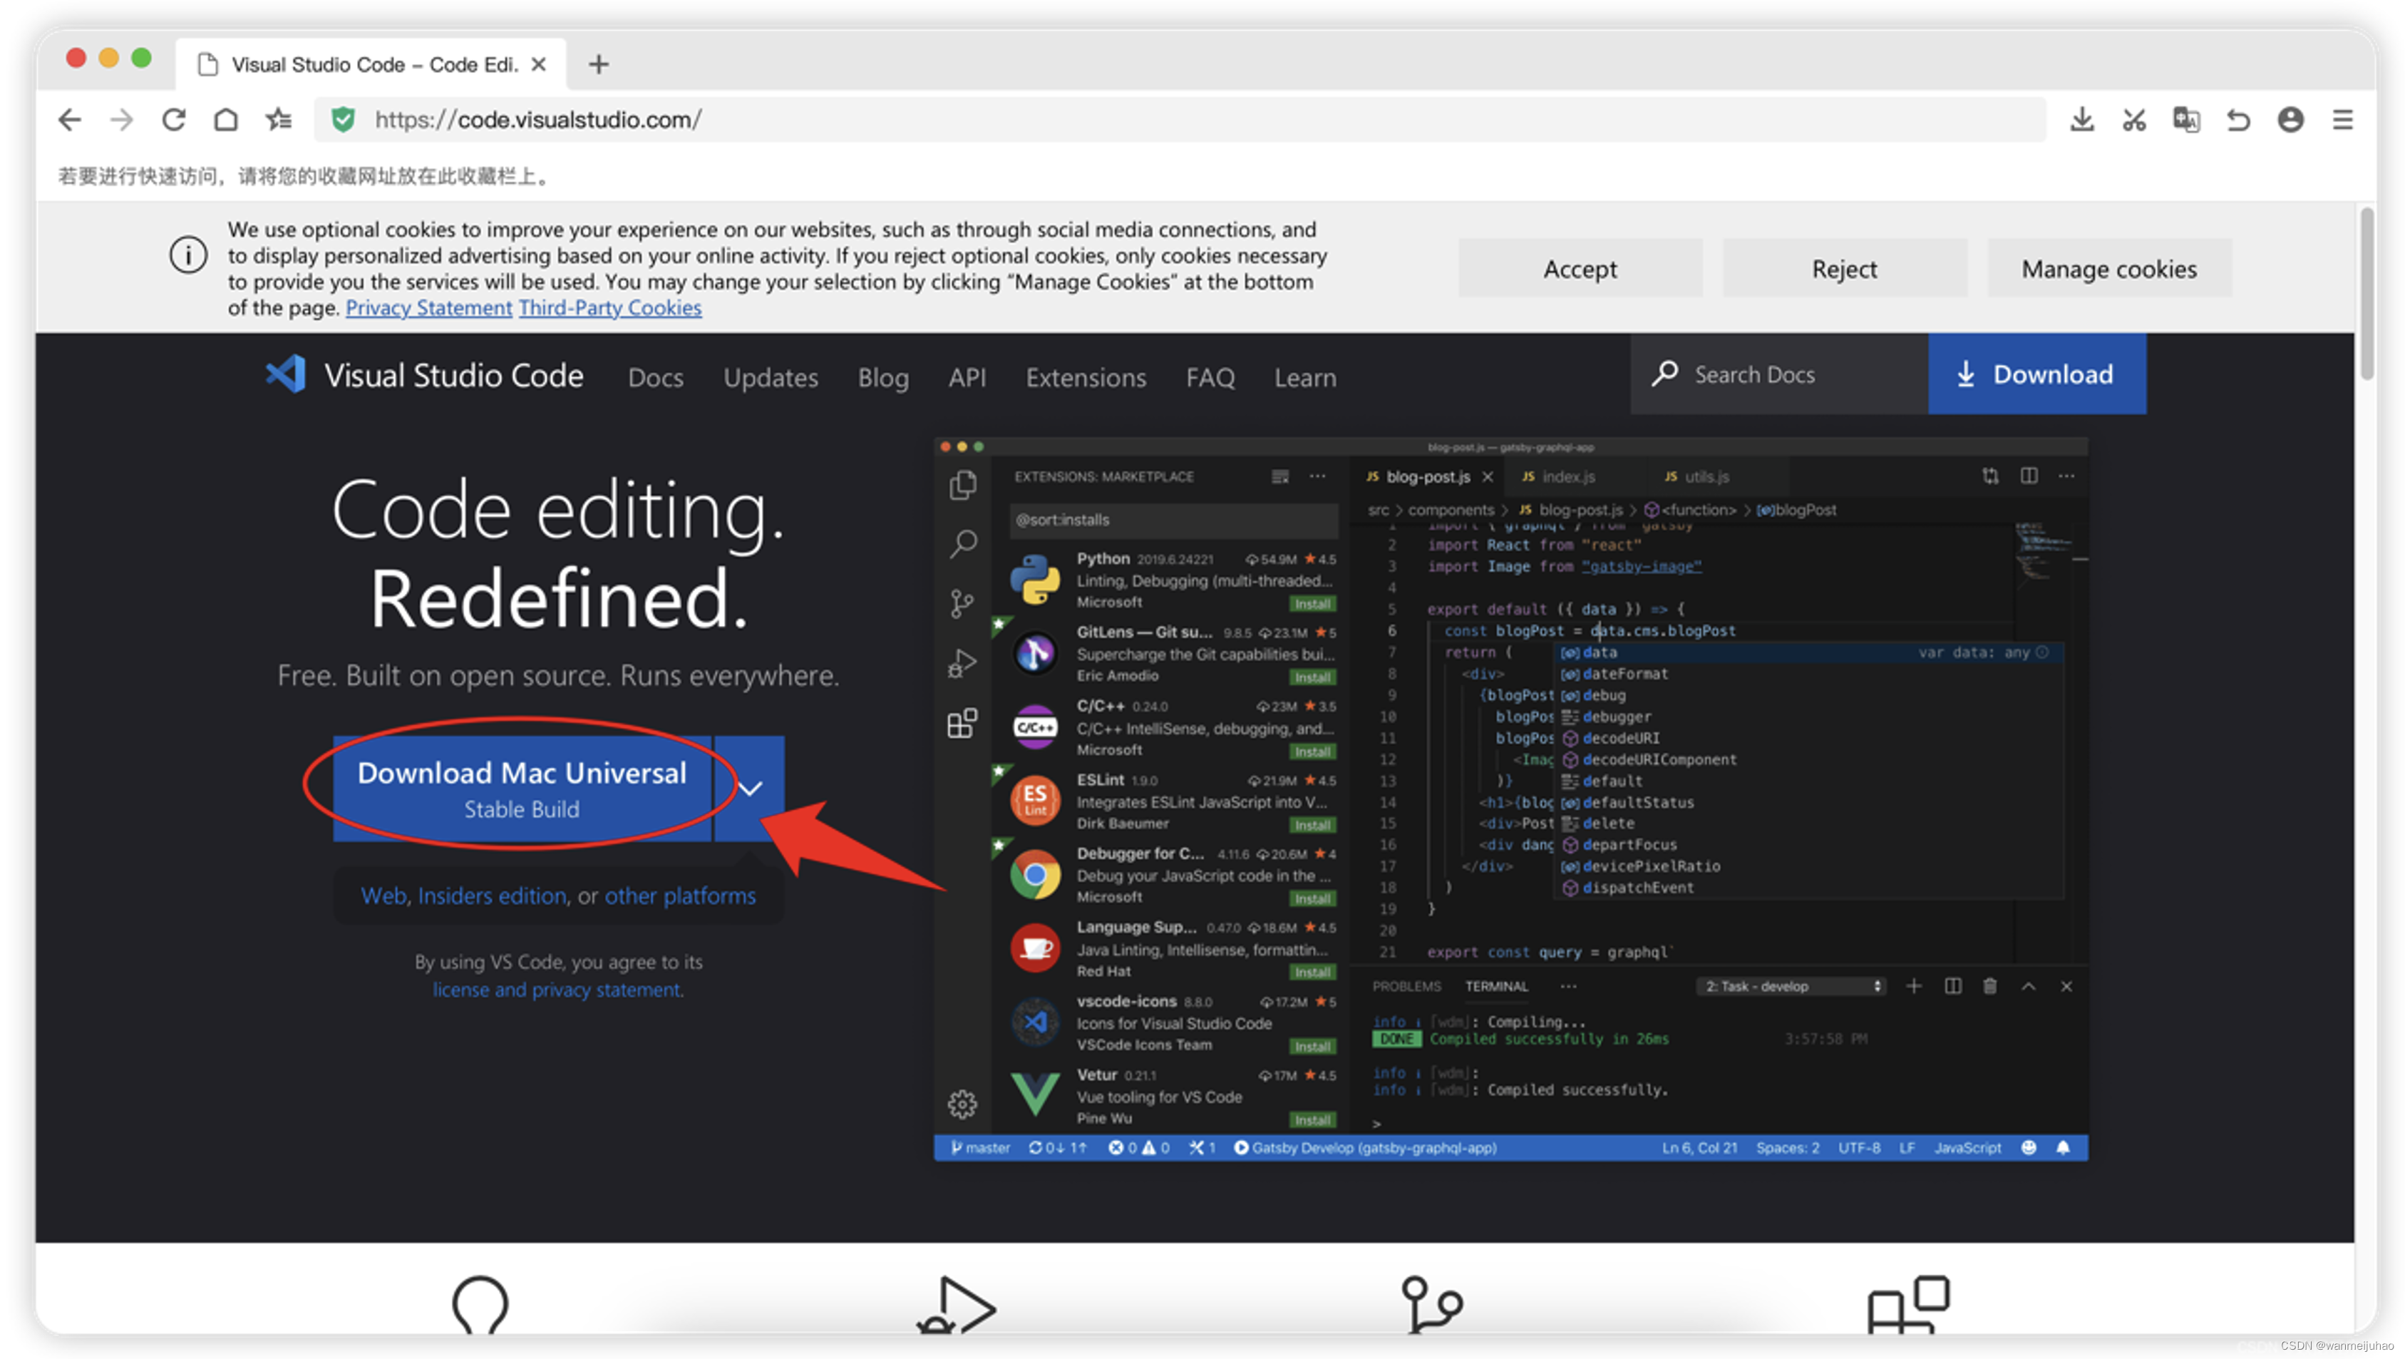Click the forward navigation arrow

(x=121, y=120)
